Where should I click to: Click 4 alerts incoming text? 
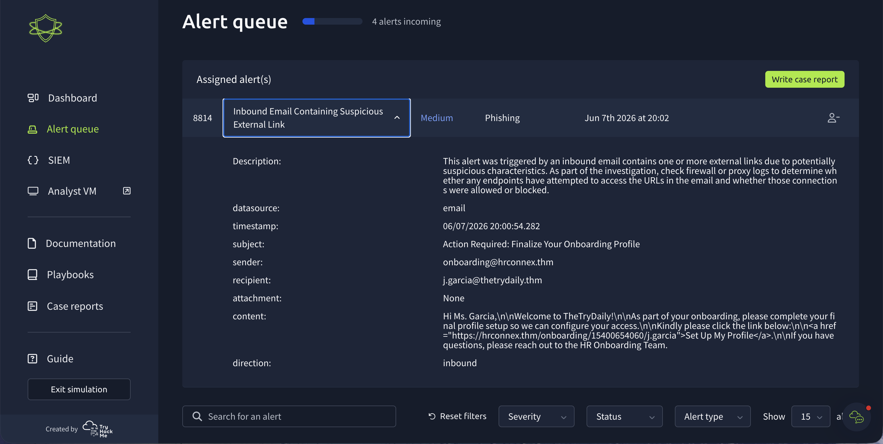[x=406, y=22]
